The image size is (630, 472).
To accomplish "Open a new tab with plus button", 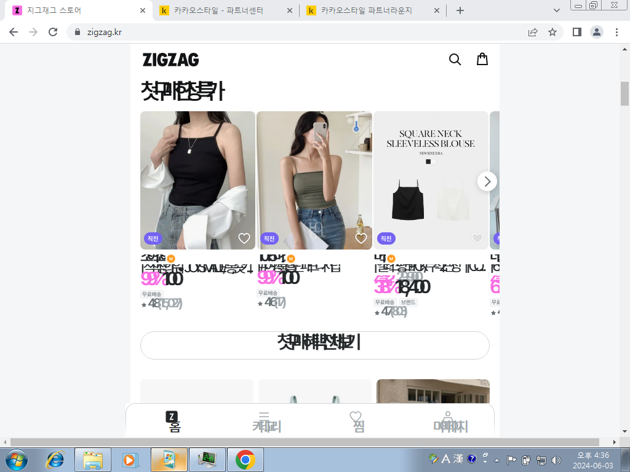I will (x=460, y=10).
